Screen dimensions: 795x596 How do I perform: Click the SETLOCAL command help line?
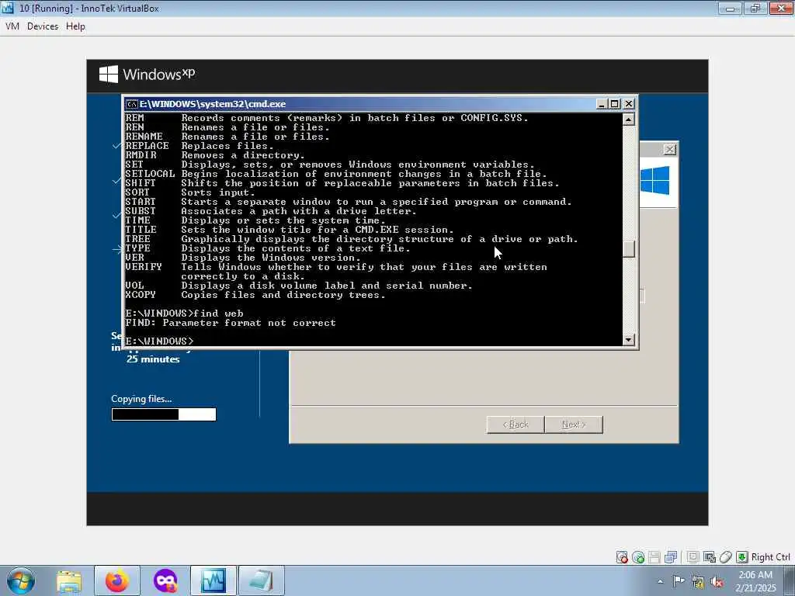tap(336, 174)
